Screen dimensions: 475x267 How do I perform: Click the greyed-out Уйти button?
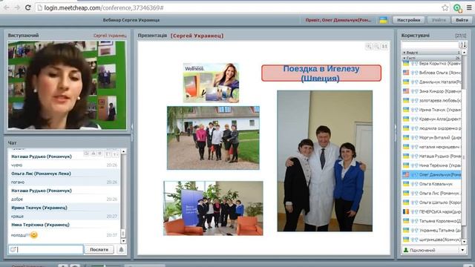click(x=439, y=20)
